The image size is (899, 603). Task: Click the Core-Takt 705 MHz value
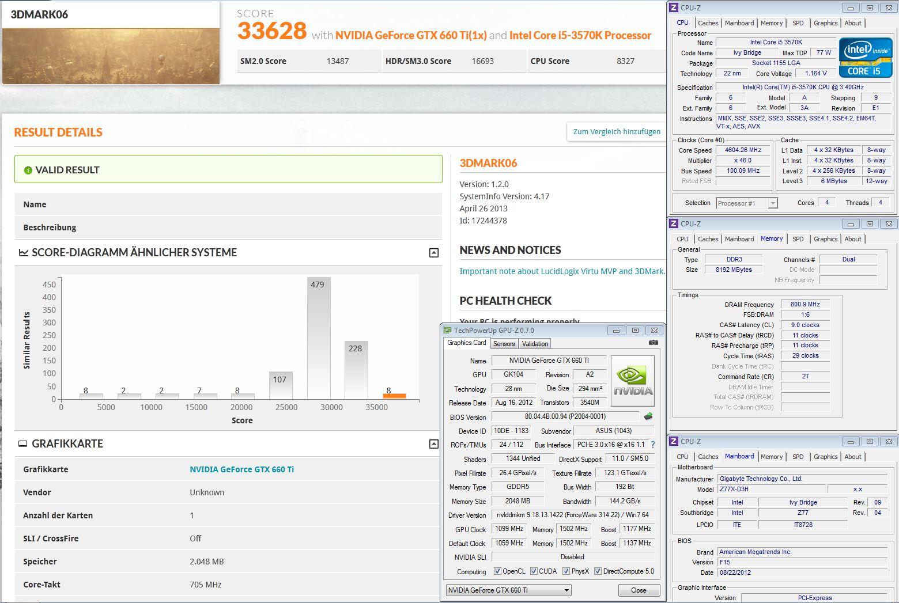206,585
